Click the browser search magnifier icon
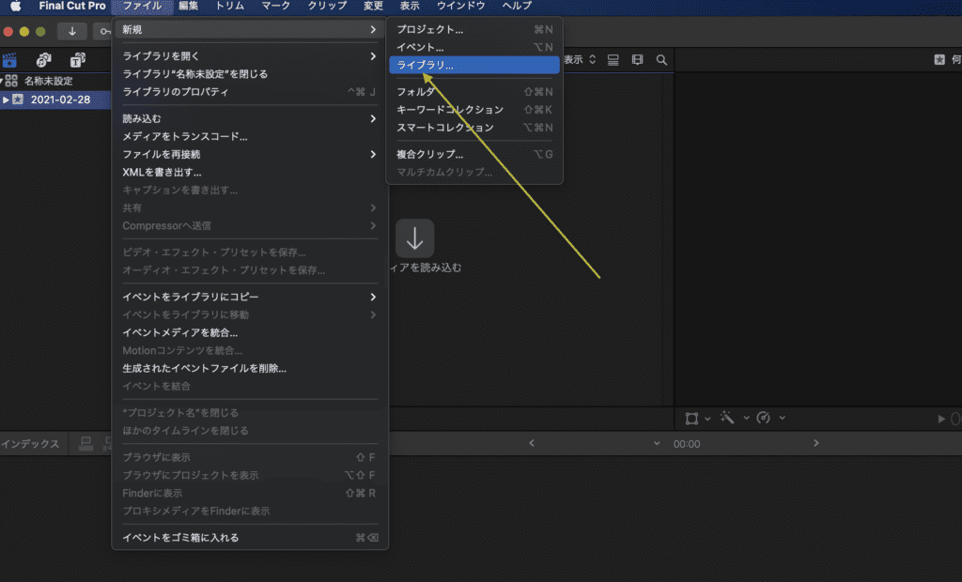Image resolution: width=962 pixels, height=582 pixels. click(661, 60)
